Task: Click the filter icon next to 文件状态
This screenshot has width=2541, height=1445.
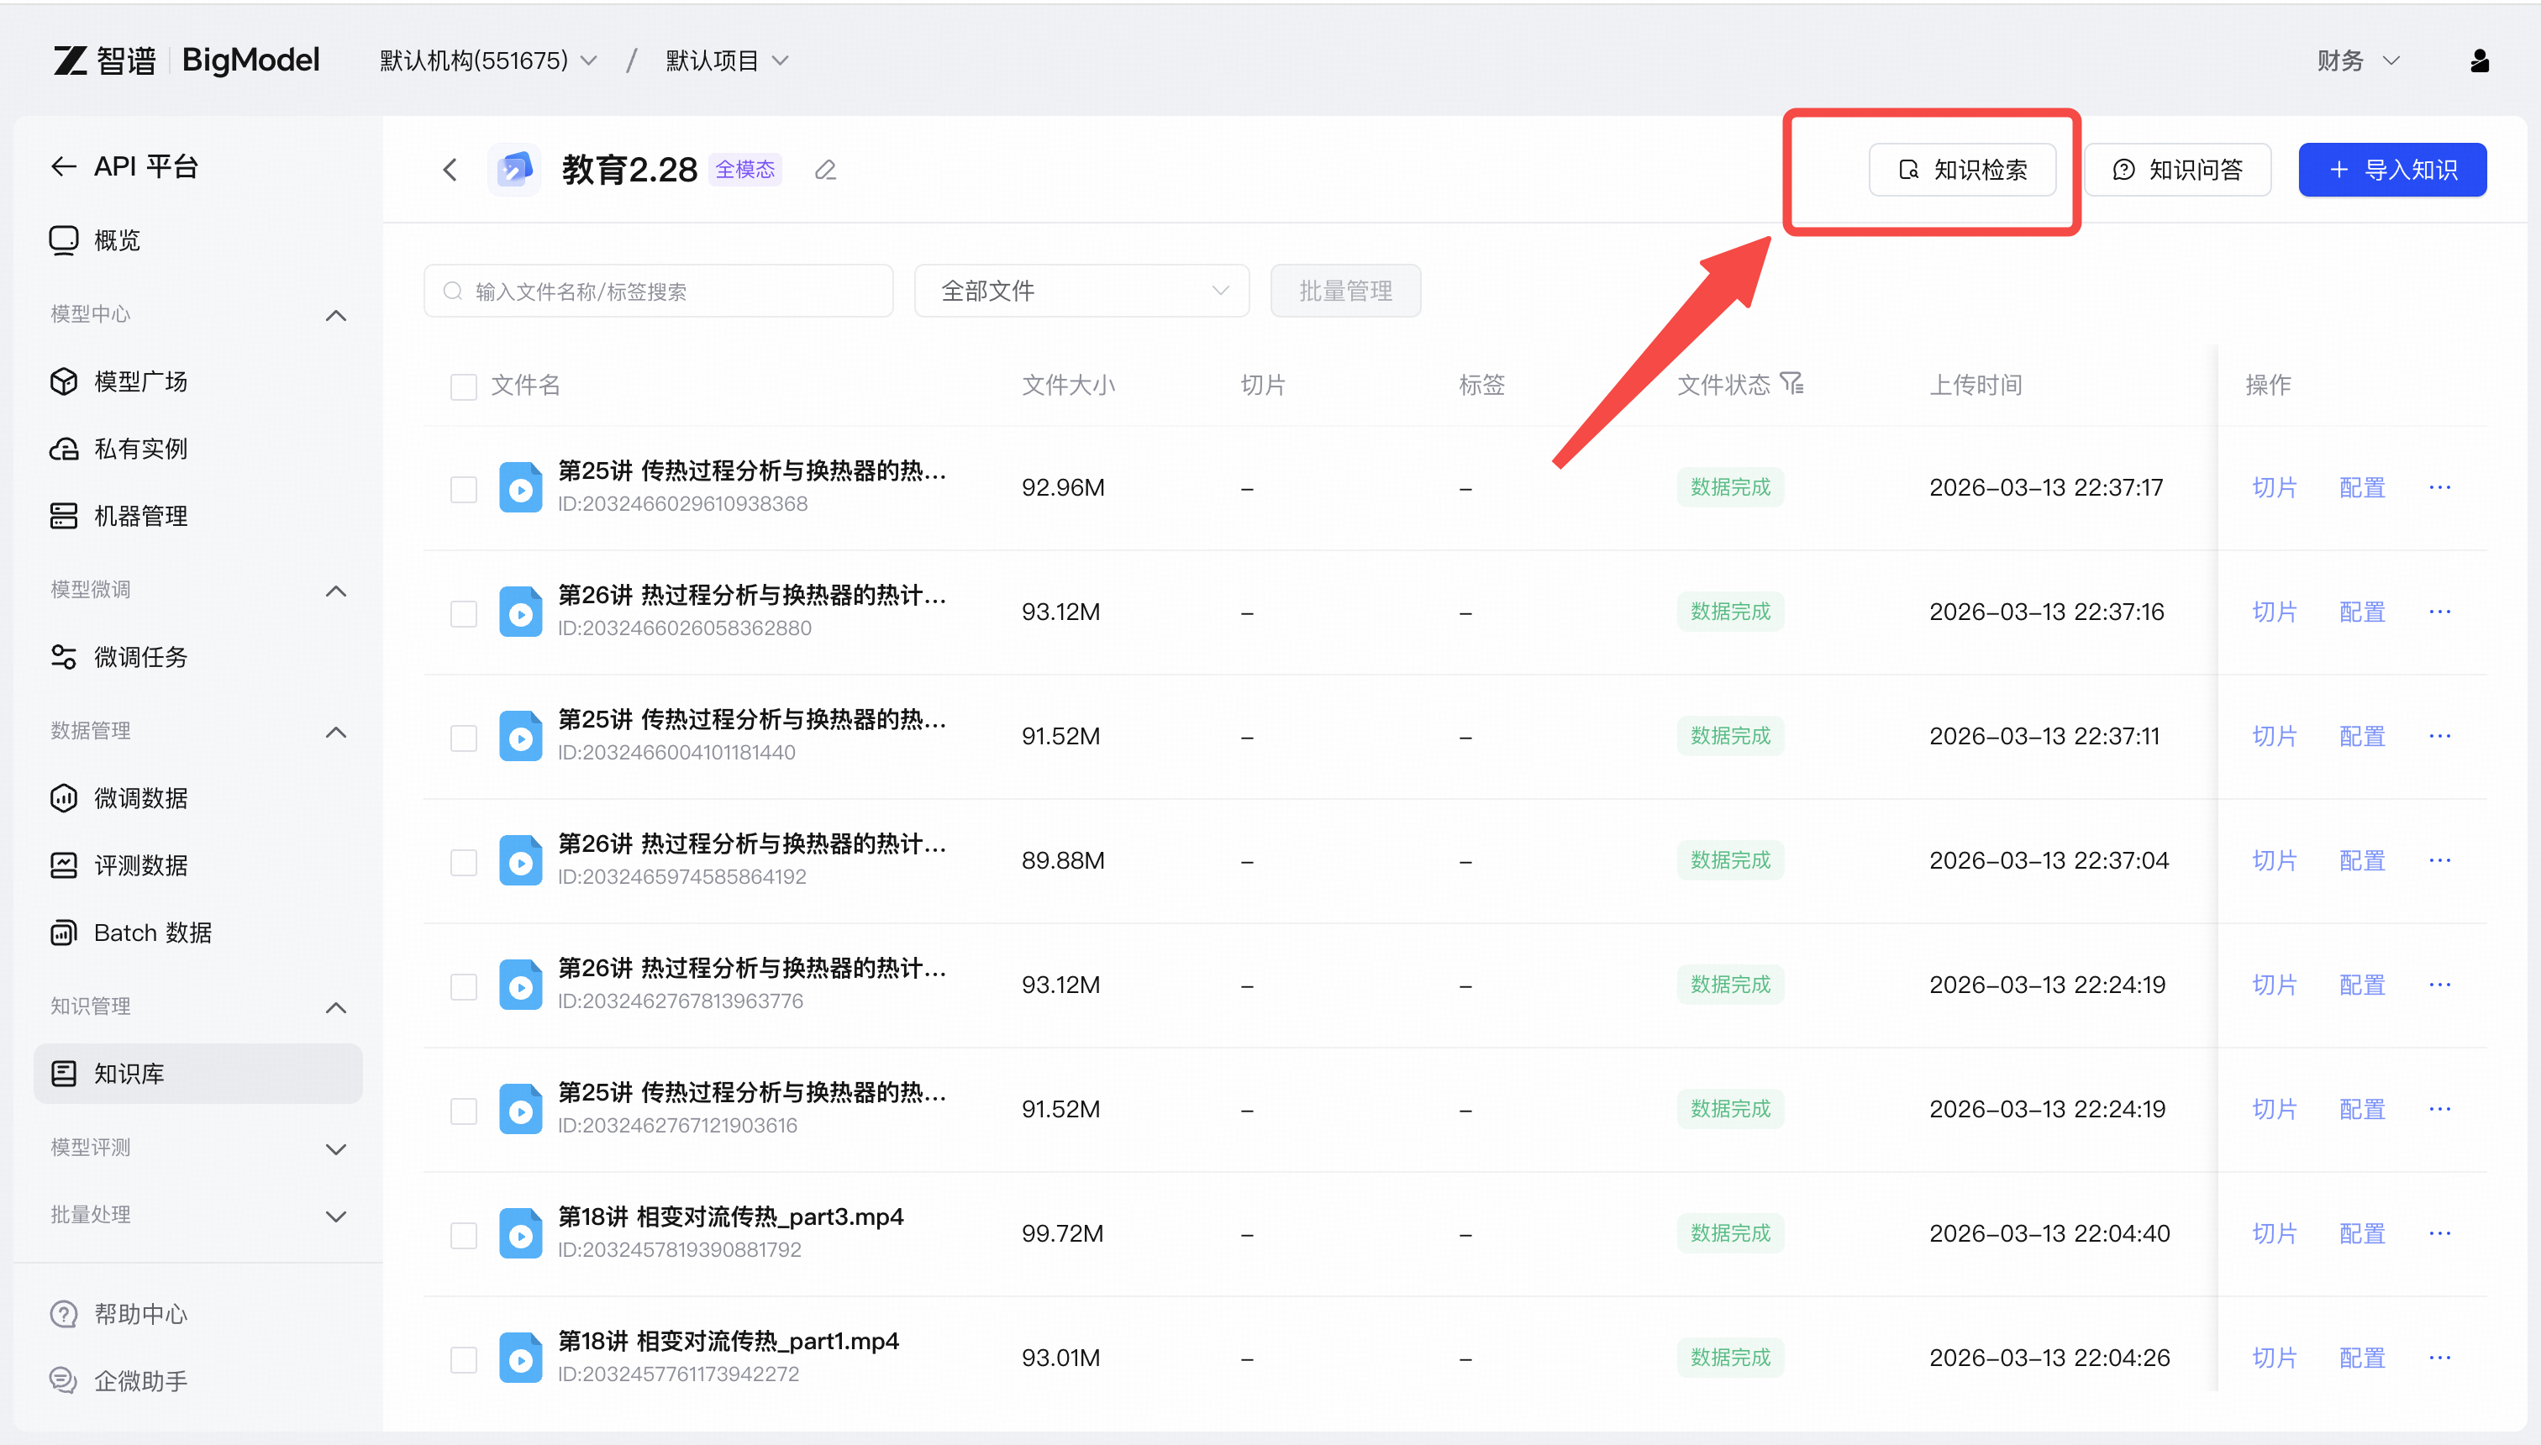Action: (x=1791, y=383)
